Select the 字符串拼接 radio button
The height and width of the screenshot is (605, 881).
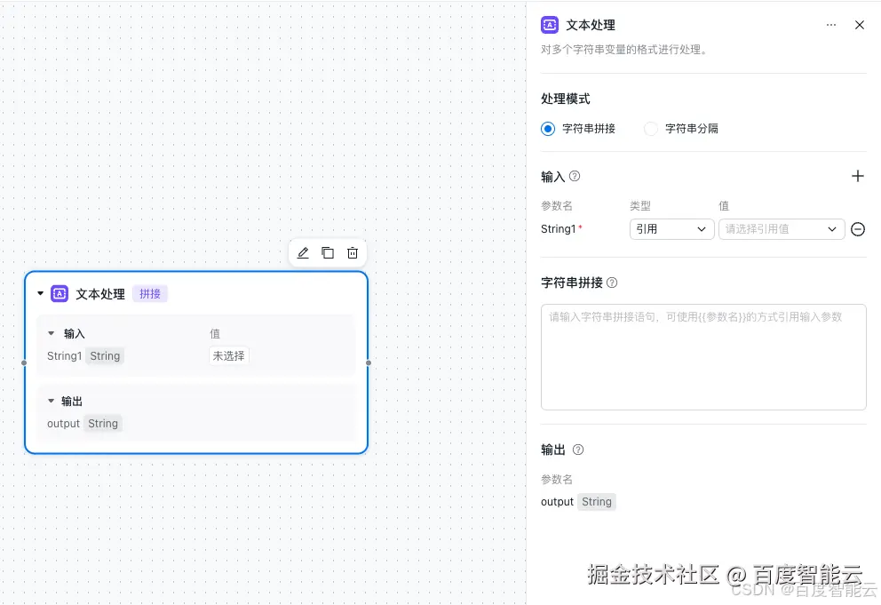tap(547, 128)
